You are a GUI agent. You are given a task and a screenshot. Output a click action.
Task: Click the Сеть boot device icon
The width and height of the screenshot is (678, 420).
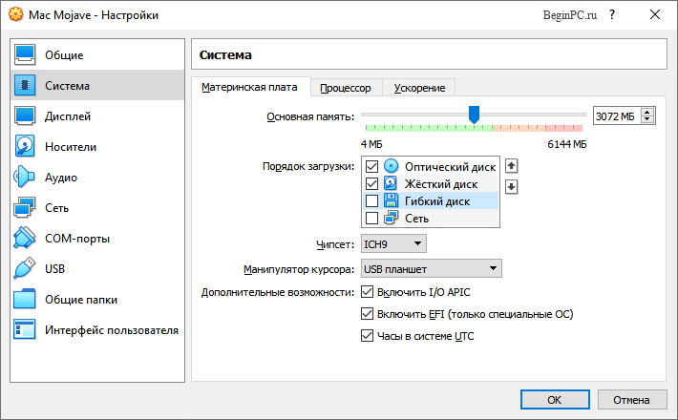(391, 218)
